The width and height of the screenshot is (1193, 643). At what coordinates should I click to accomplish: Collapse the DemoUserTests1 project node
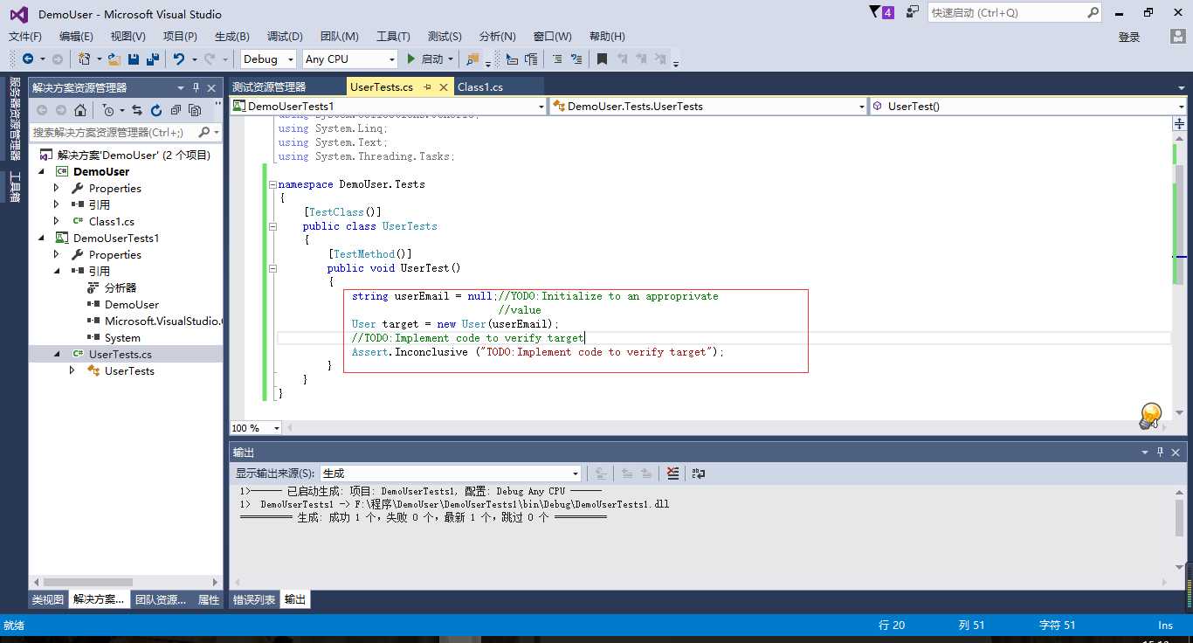(41, 239)
